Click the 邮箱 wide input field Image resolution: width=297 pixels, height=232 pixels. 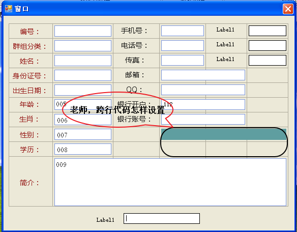click(x=203, y=75)
